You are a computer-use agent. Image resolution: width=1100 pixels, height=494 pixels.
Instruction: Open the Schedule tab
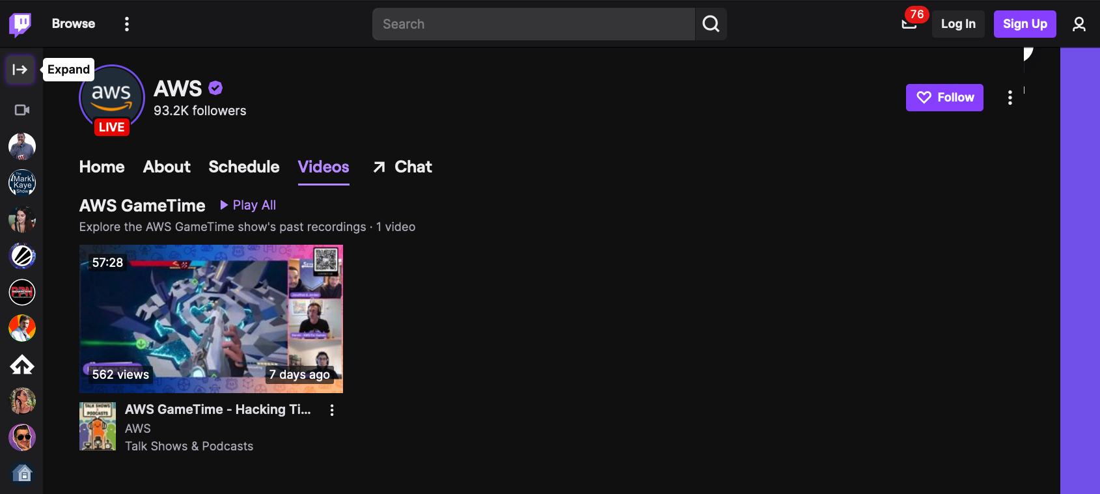pyautogui.click(x=244, y=167)
